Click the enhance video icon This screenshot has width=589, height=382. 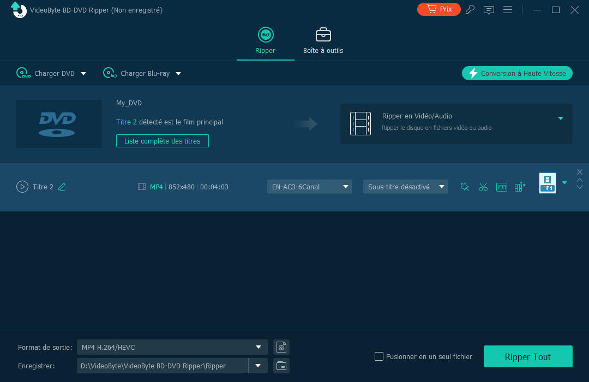[x=520, y=187]
